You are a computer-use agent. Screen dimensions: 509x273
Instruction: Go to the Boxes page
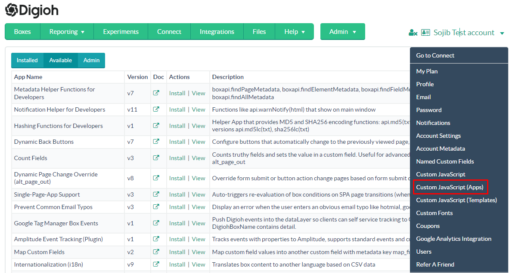pyautogui.click(x=22, y=32)
